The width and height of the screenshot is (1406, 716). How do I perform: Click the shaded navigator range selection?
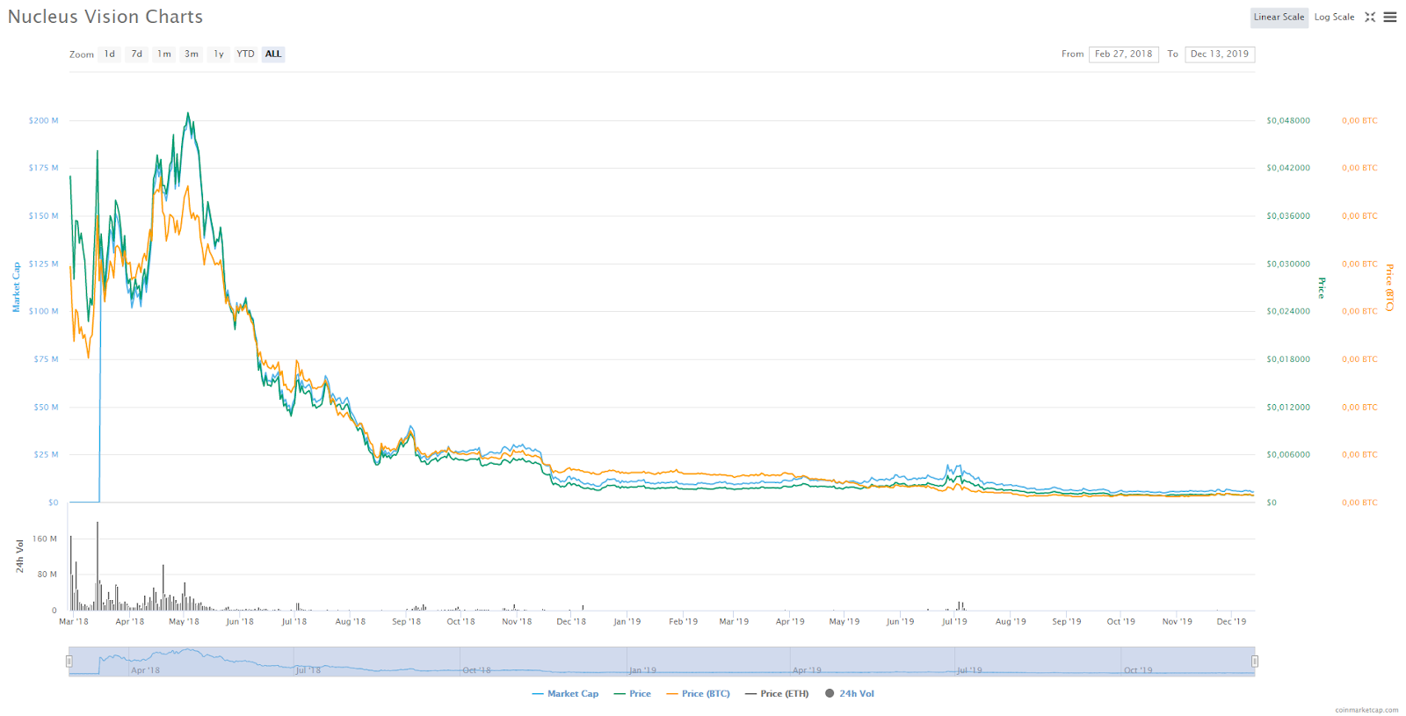[x=662, y=662]
